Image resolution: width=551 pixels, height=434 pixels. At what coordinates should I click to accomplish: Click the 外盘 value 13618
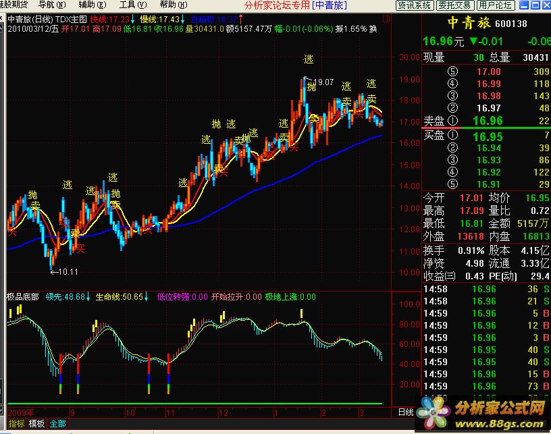471,236
